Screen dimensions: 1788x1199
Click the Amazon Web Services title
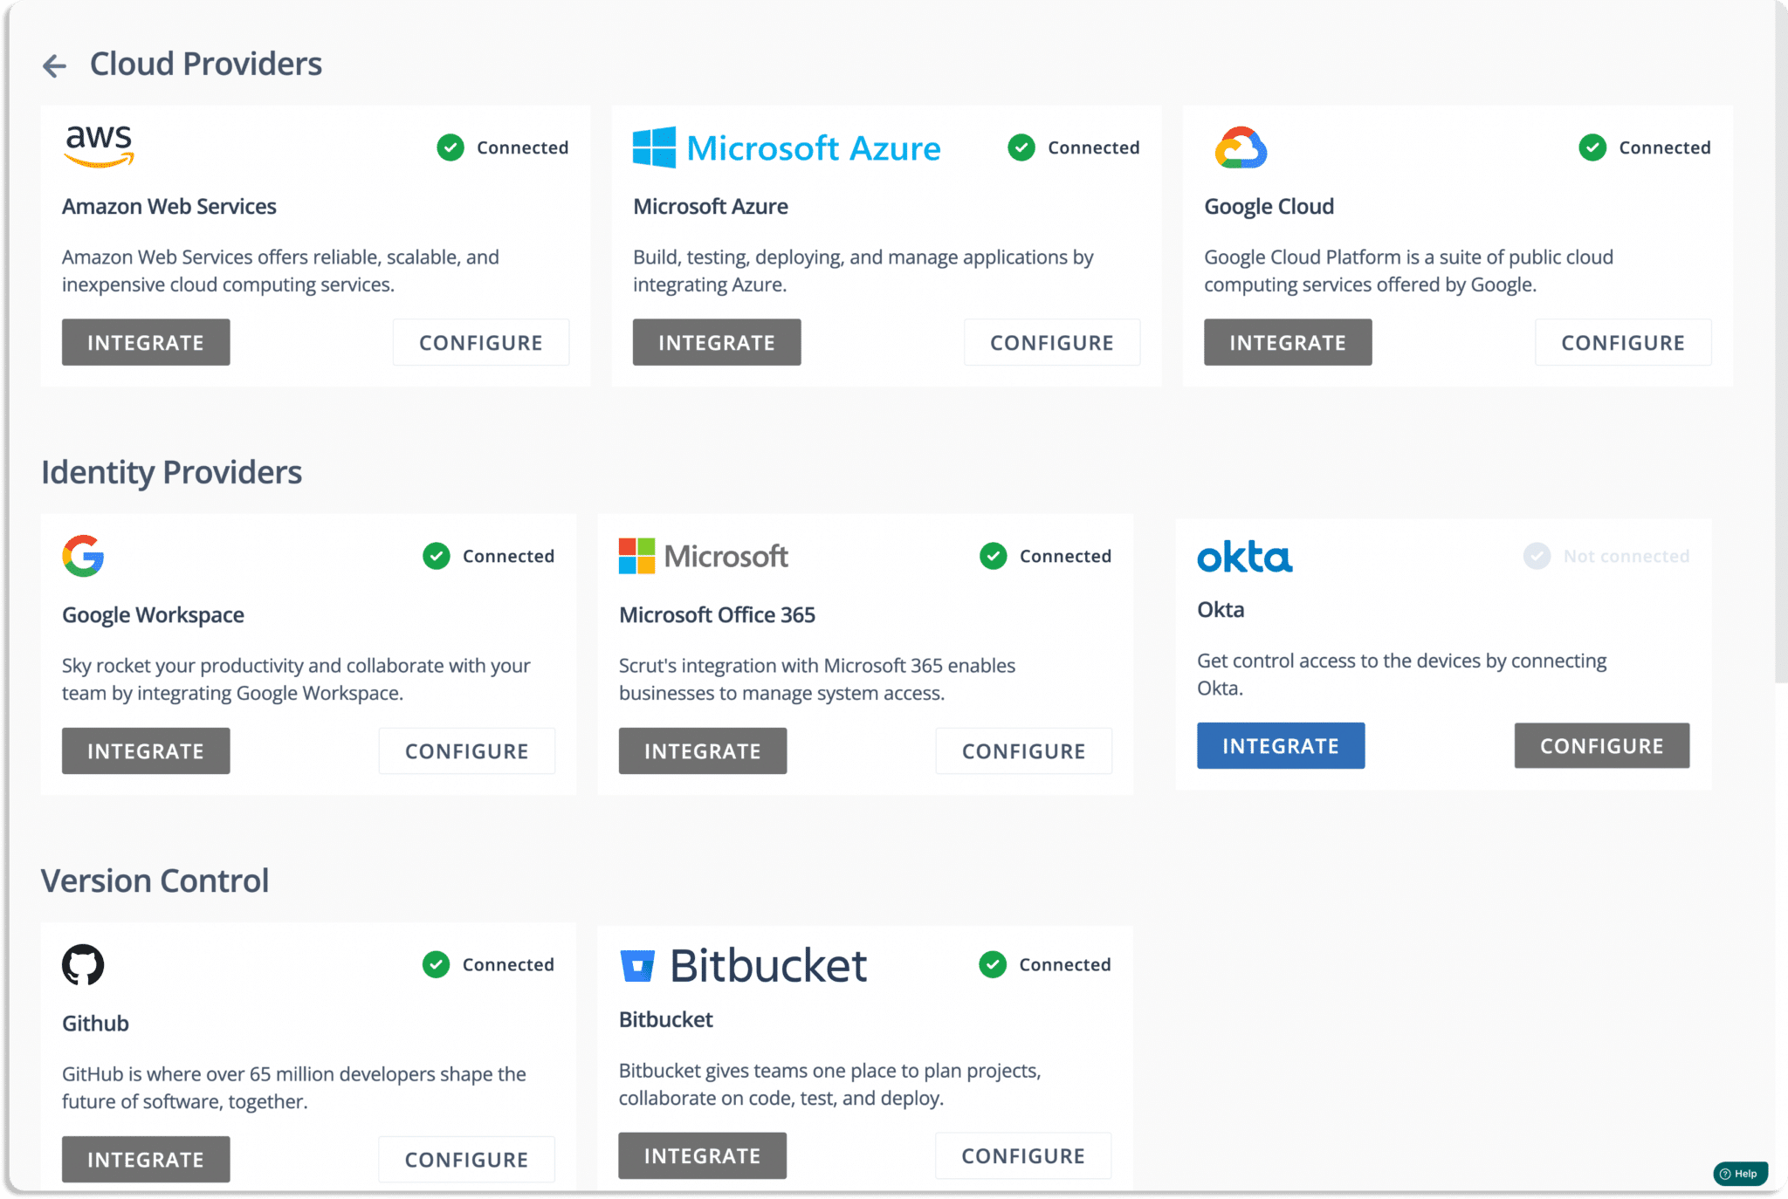tap(169, 207)
